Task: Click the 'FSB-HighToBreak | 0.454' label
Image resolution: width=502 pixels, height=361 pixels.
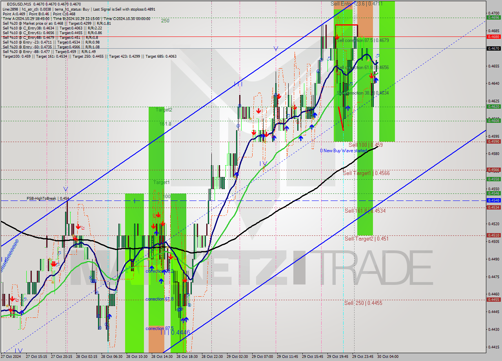Action: click(48, 199)
